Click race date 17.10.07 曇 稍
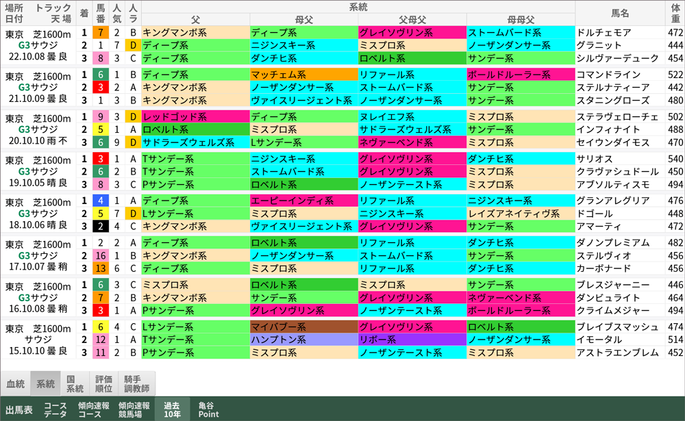 tap(38, 266)
